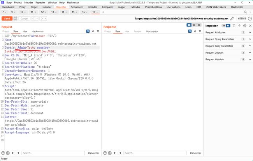Click next match arrow in response search
This screenshot has width=253, height=161.
119,153
